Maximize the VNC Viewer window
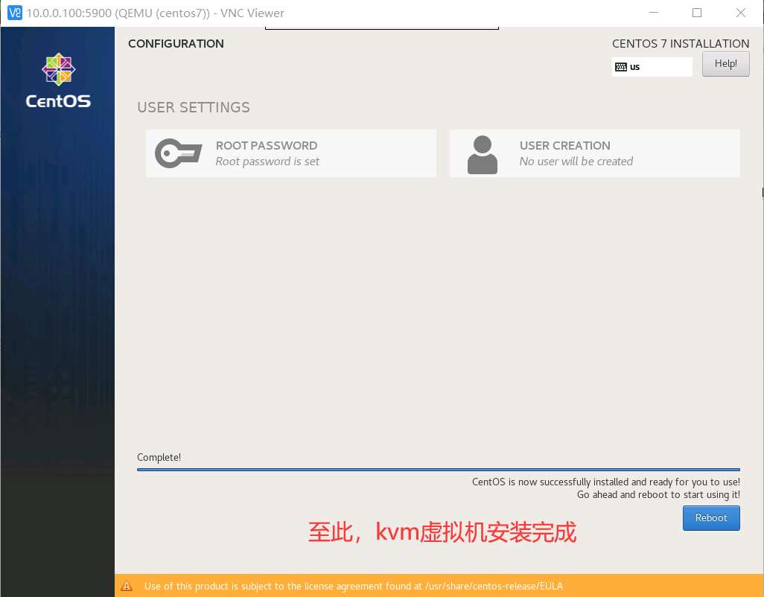The height and width of the screenshot is (597, 764). click(697, 13)
